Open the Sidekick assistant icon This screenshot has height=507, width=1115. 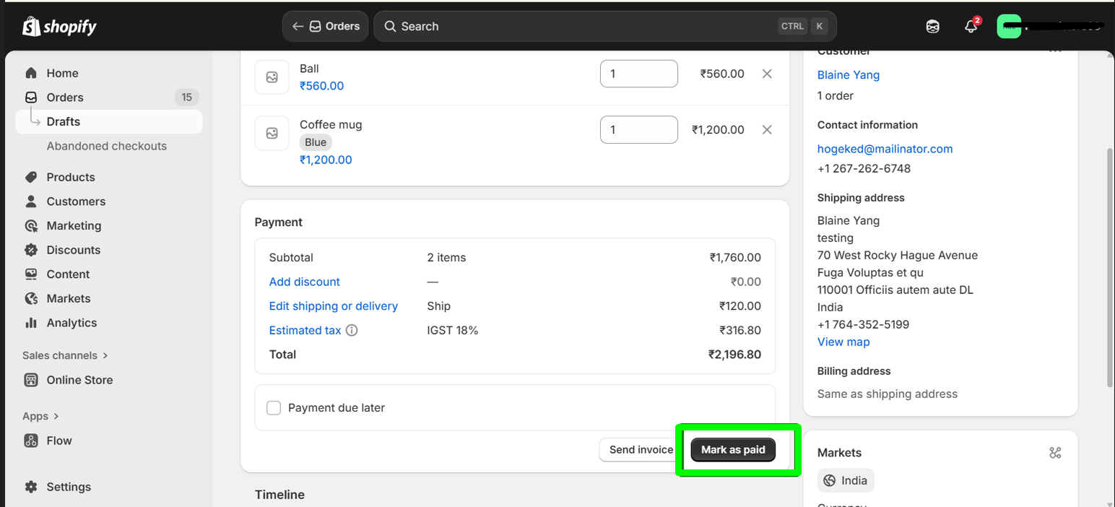pyautogui.click(x=932, y=27)
